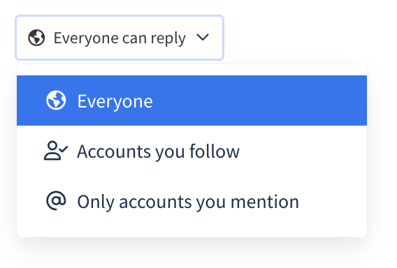Limit replies to mentioned accounts only

click(x=192, y=201)
